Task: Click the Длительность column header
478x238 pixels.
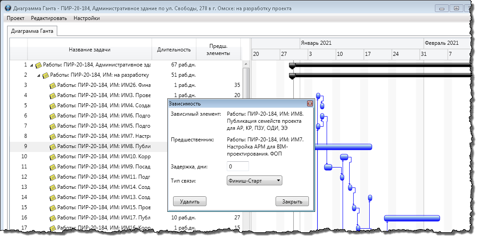Action: click(x=174, y=50)
